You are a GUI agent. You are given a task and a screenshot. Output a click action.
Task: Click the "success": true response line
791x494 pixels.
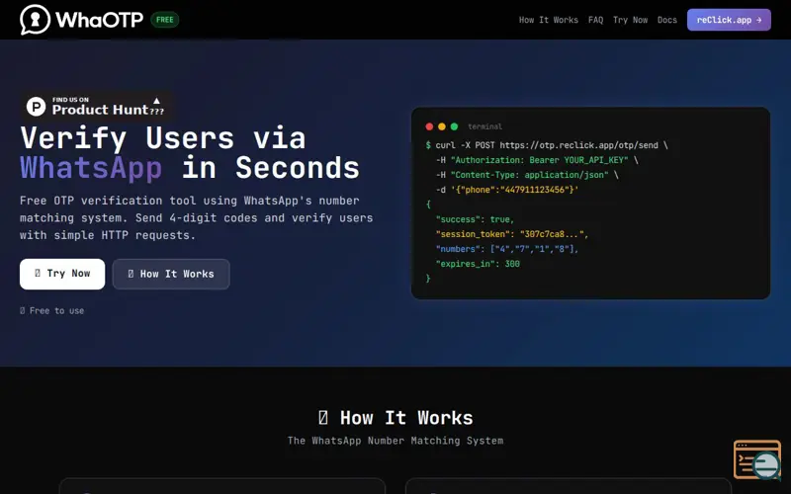pos(475,219)
